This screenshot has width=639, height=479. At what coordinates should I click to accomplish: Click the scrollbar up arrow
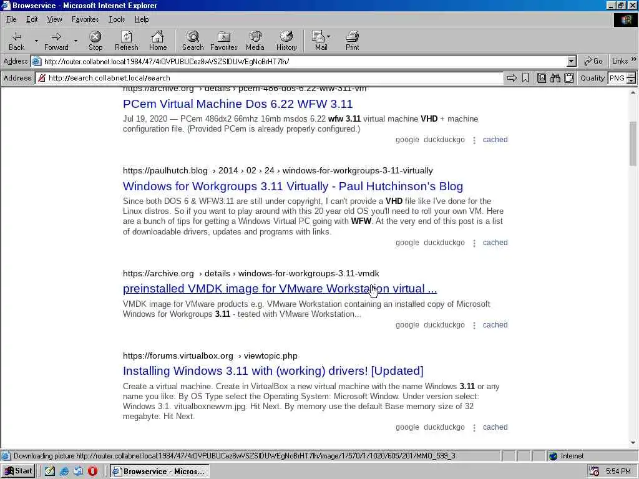click(633, 93)
